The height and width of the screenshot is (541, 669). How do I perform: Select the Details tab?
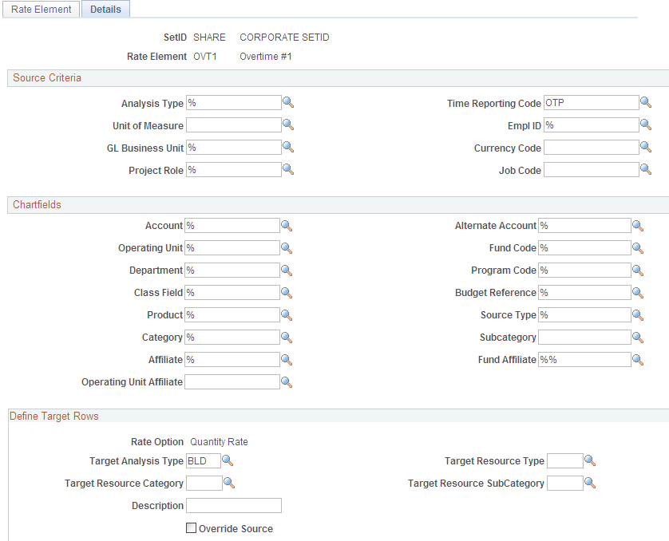105,9
